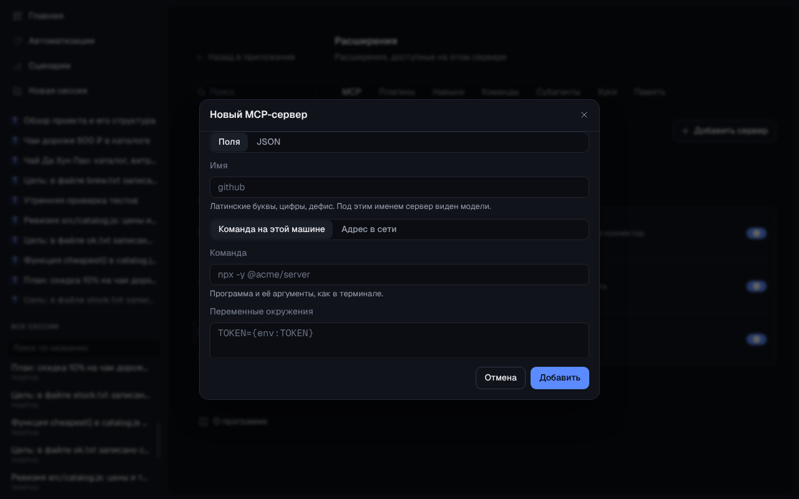Focus the Команда input field
The image size is (799, 499).
tap(399, 274)
